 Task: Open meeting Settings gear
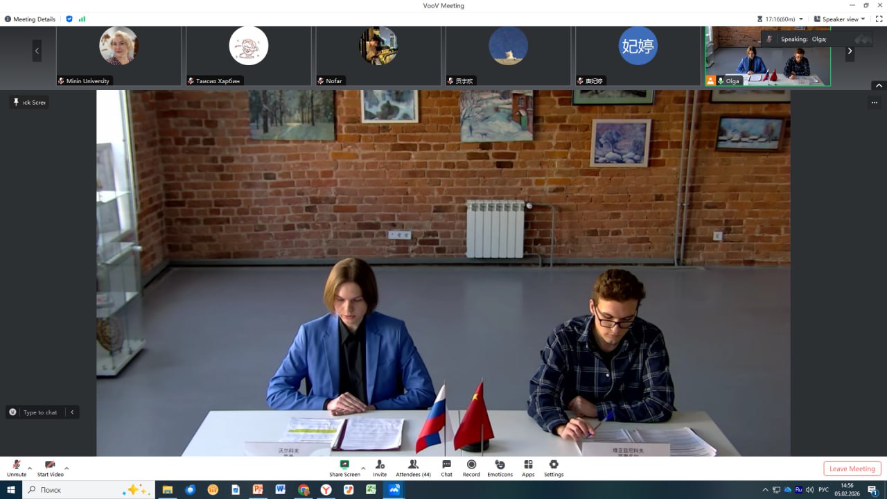point(554,465)
